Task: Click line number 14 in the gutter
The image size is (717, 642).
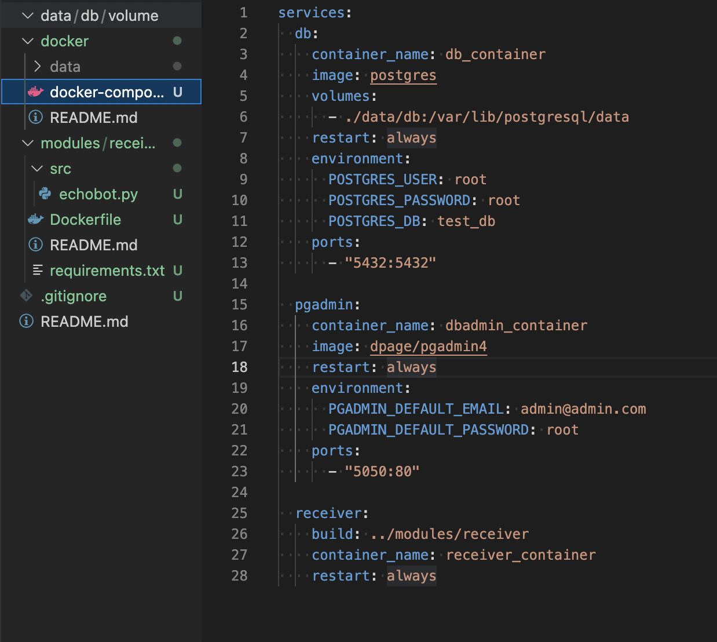Action: [239, 284]
